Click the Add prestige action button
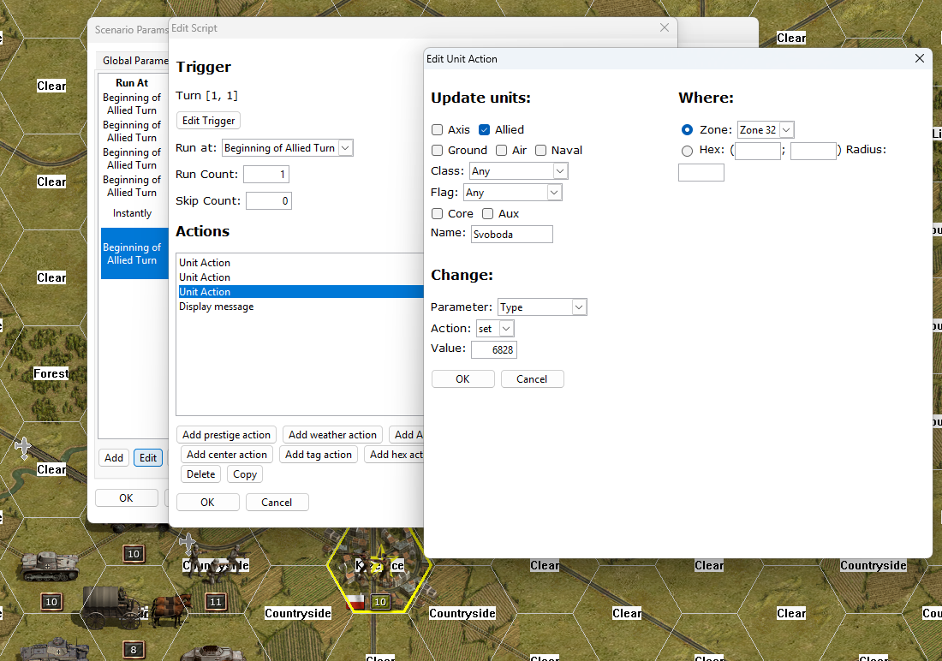The height and width of the screenshot is (661, 942). coord(226,435)
